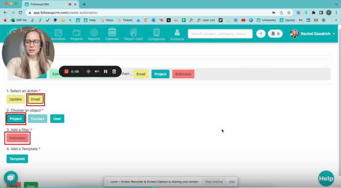Open the Contacts person icon
Viewport: 341px width, 188px height.
177,33
